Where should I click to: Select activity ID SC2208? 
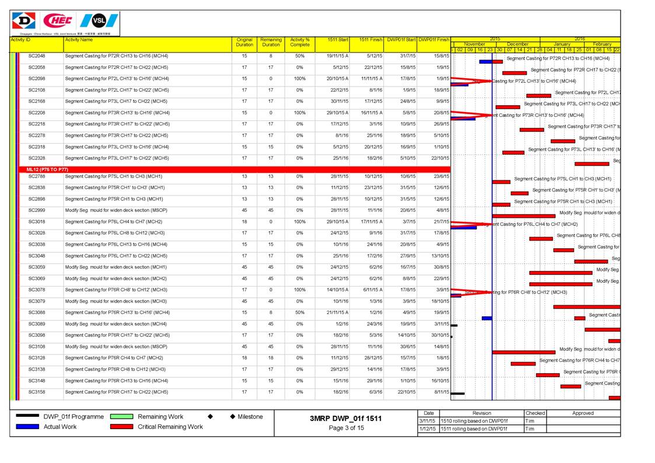tap(37, 113)
